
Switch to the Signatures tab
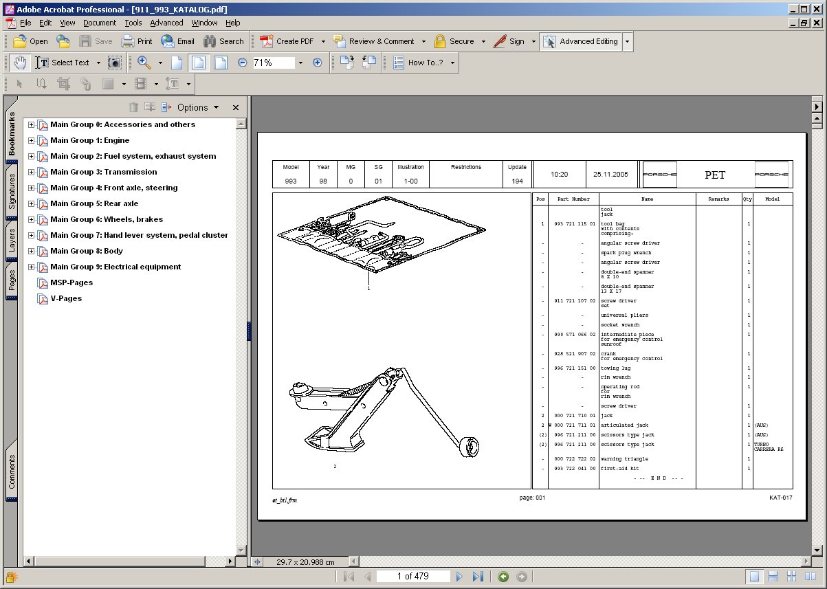pos(12,191)
